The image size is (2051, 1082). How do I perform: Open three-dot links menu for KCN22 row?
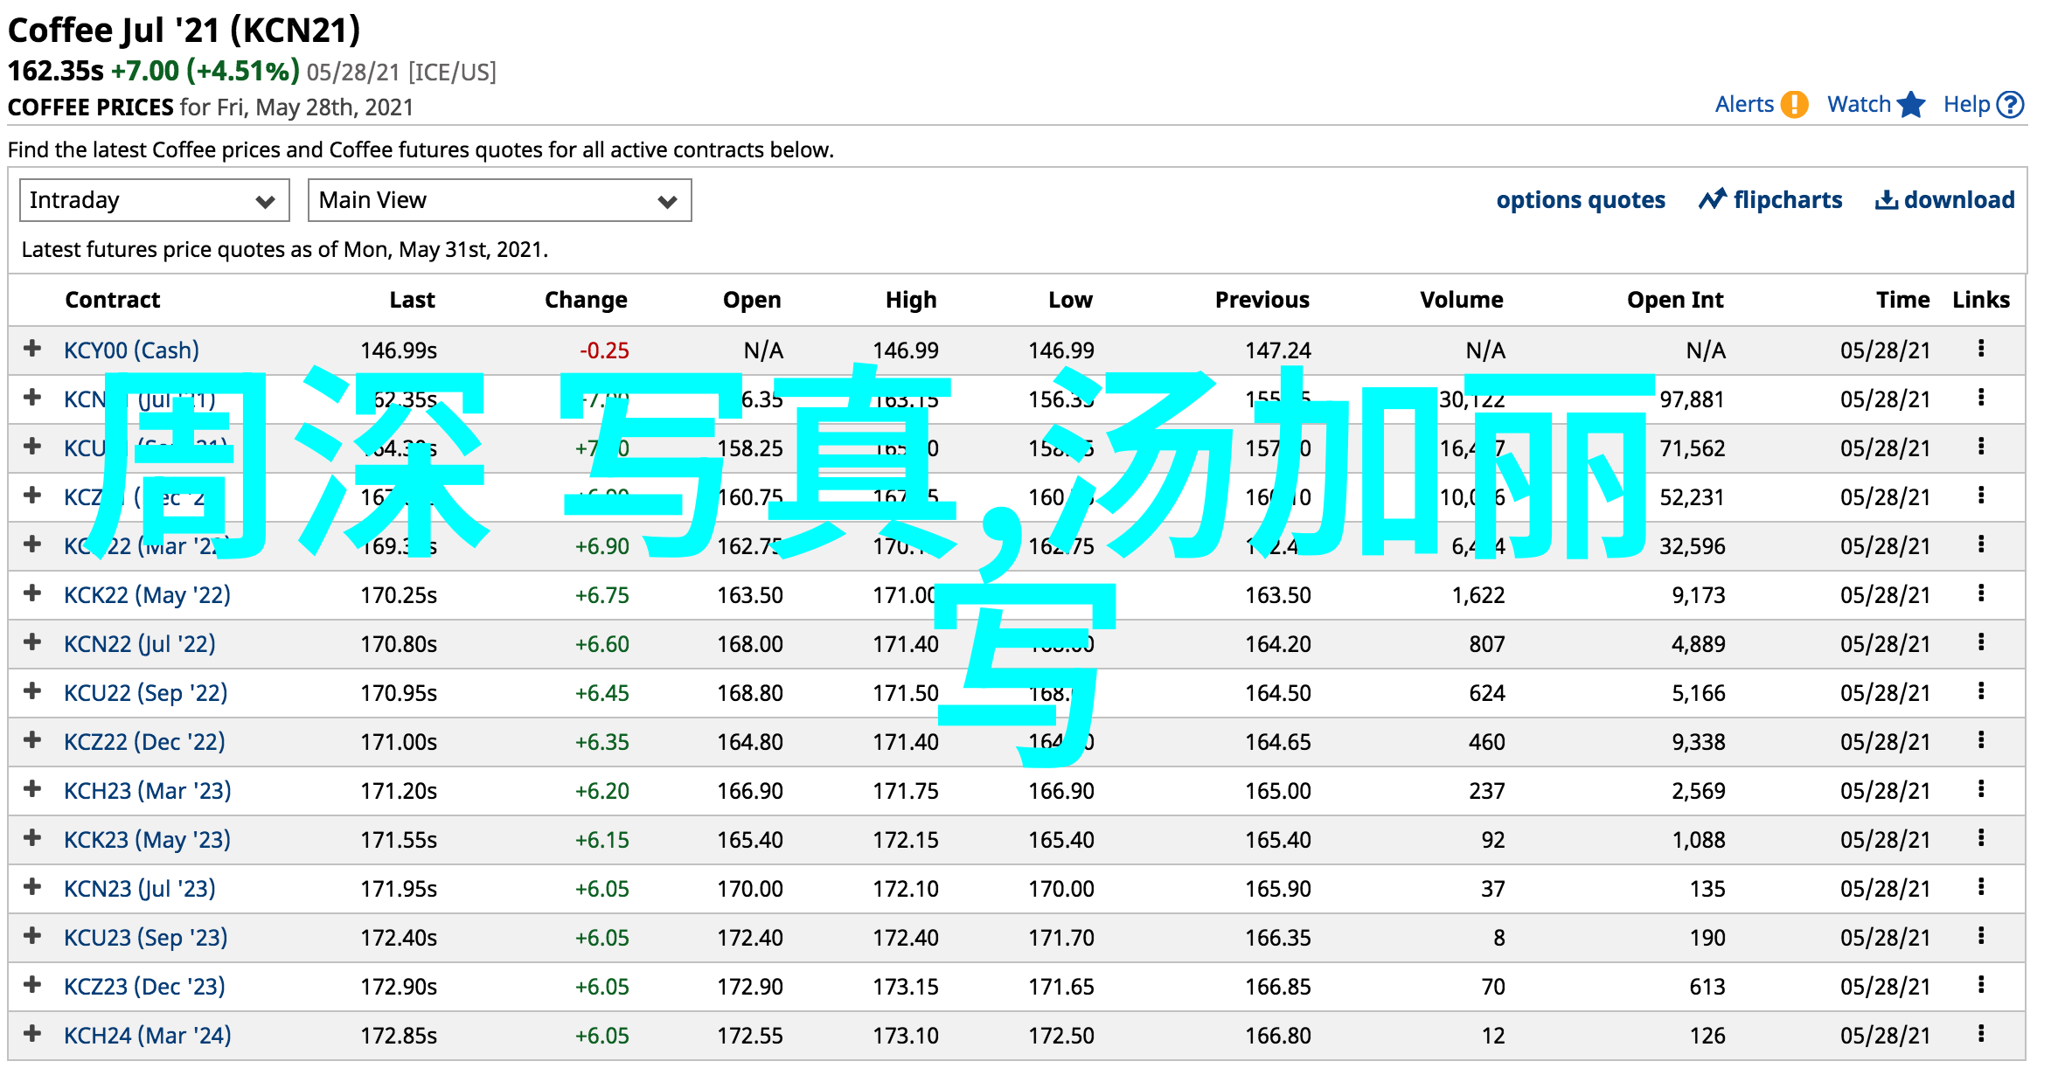pyautogui.click(x=1981, y=642)
